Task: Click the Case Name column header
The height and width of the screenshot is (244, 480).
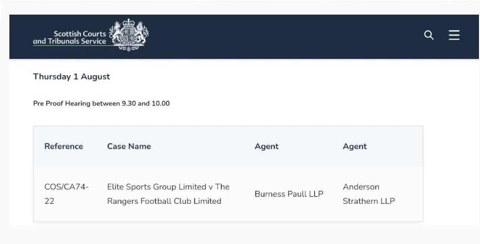Action: (129, 147)
